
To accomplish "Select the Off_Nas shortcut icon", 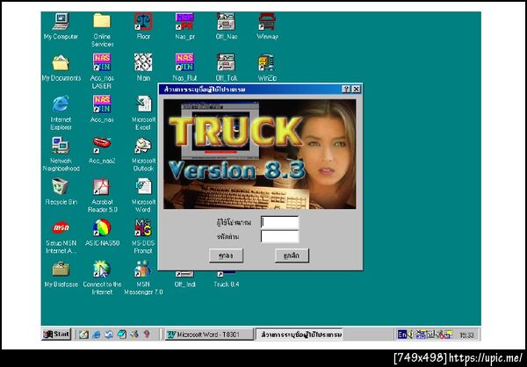I will (226, 21).
